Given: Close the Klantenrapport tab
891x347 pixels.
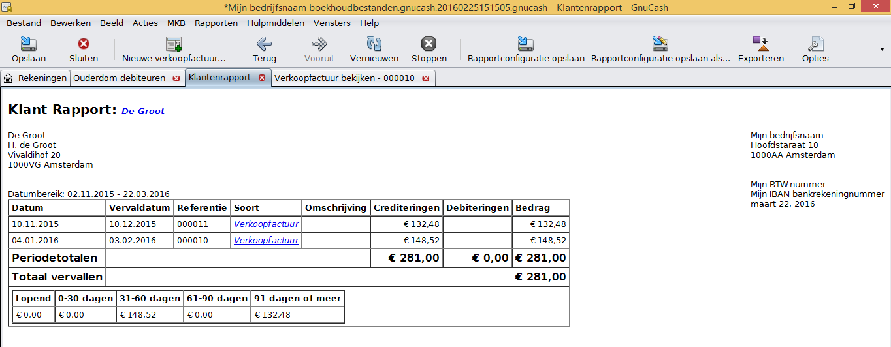Looking at the screenshot, I should tap(262, 78).
